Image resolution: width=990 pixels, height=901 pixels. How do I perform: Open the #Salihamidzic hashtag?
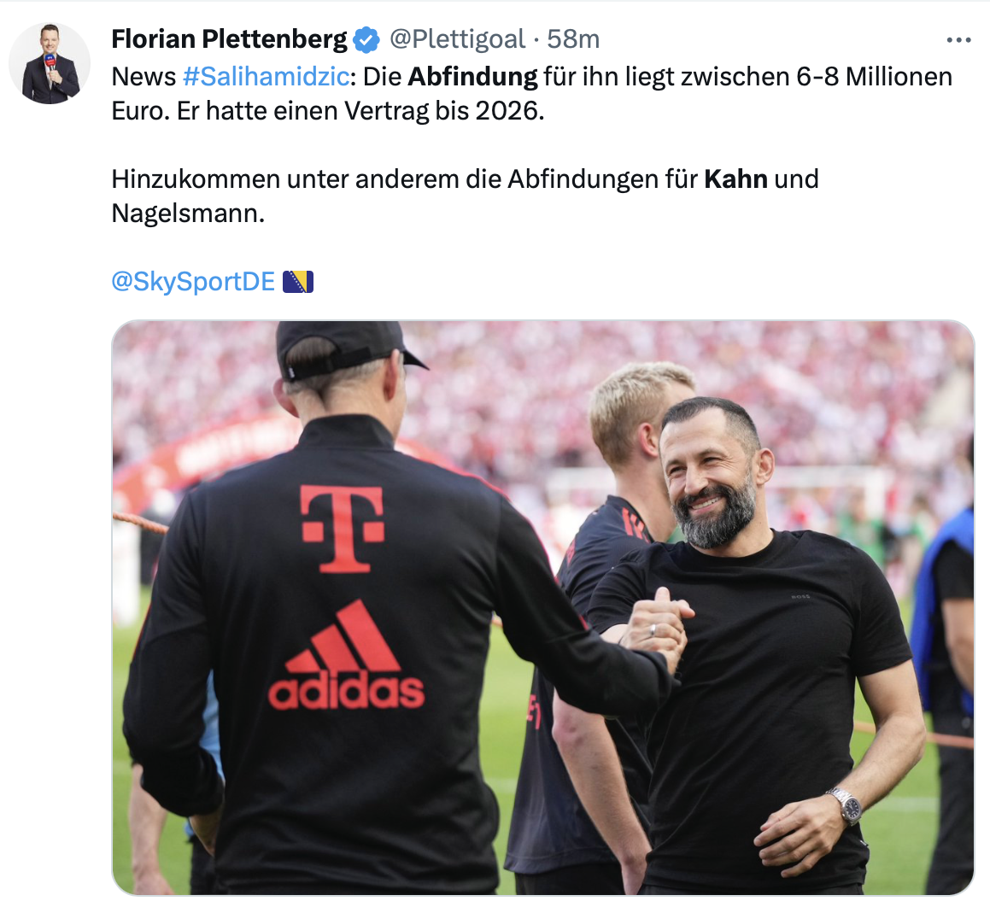coord(266,76)
